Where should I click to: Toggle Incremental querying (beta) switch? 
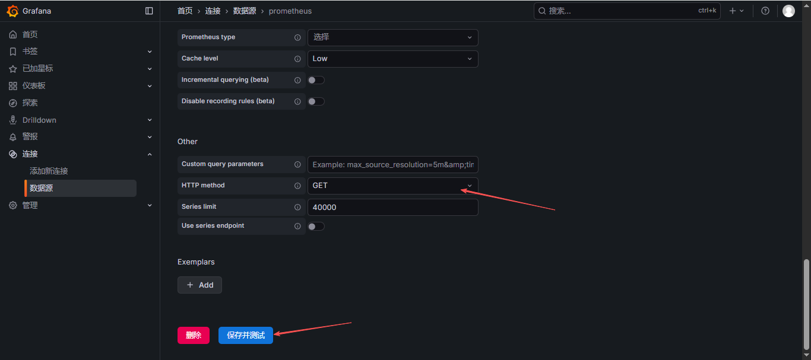point(316,80)
